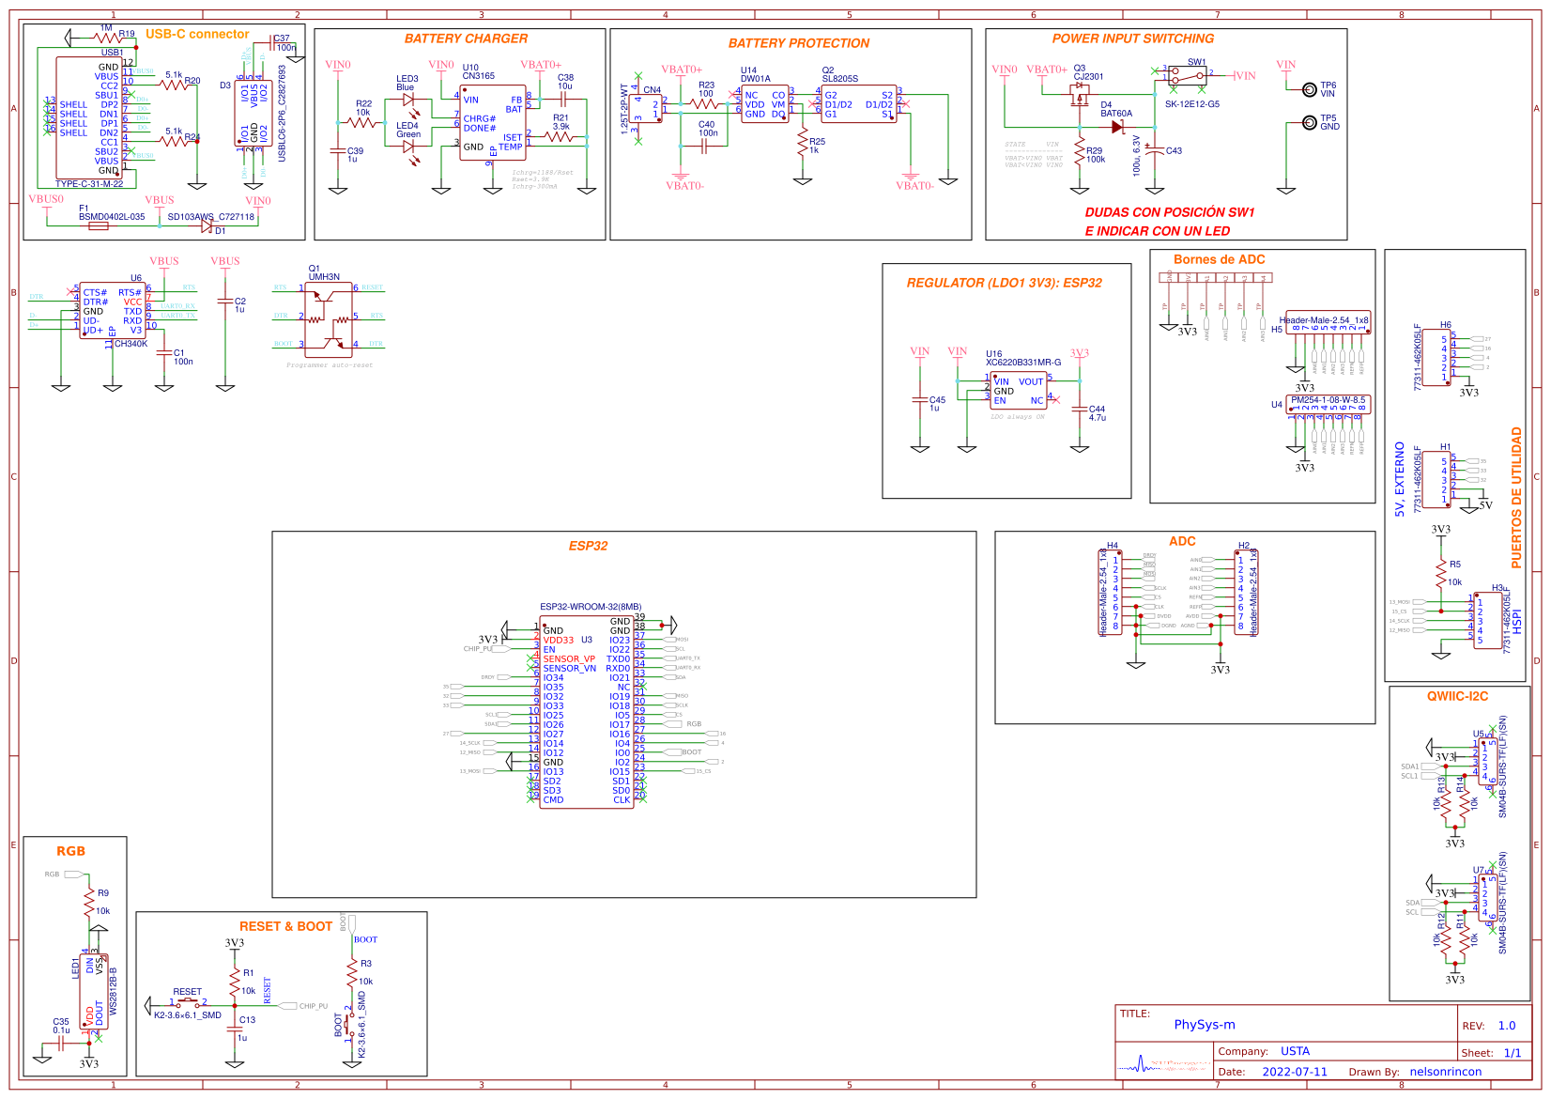Click test point TP6 VIN
Viewport: 1551px width, 1099px height.
[1309, 89]
